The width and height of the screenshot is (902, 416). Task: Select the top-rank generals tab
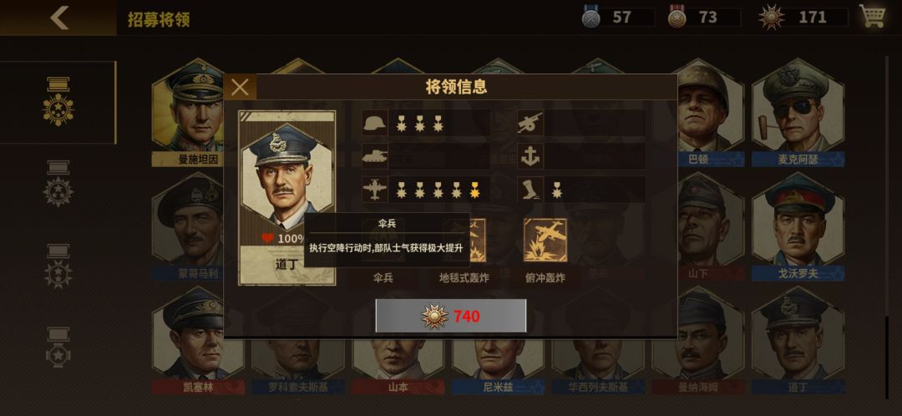click(x=58, y=102)
